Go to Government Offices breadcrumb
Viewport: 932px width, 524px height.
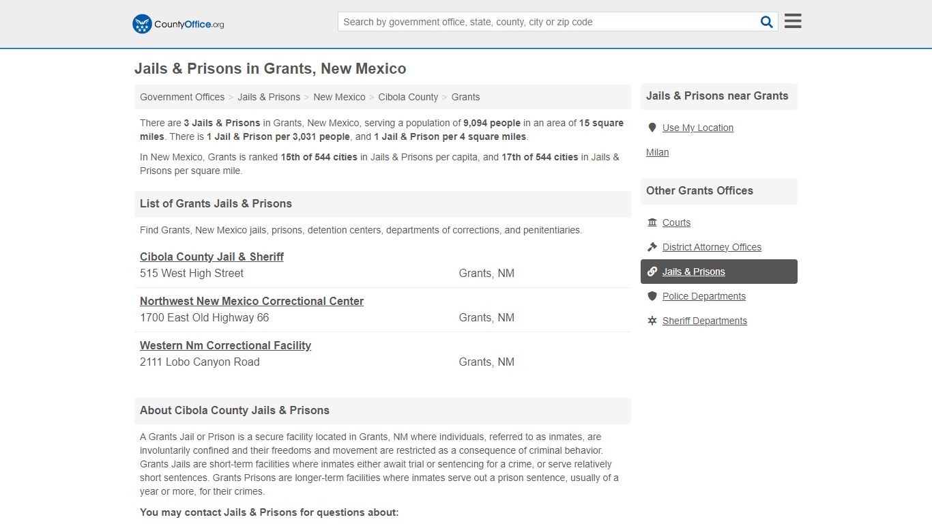(x=182, y=97)
